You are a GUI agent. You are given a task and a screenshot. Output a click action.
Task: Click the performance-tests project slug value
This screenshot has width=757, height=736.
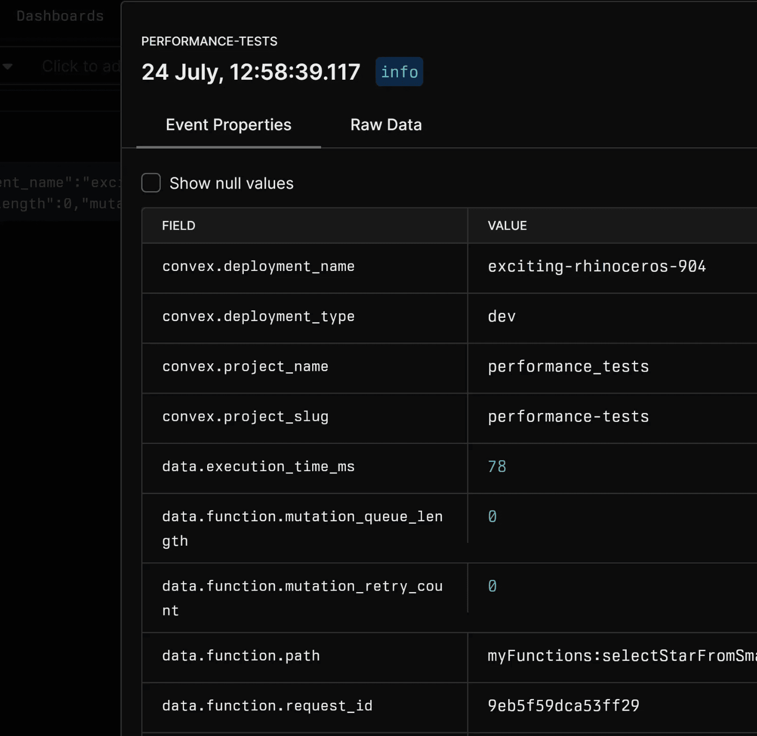[568, 417]
